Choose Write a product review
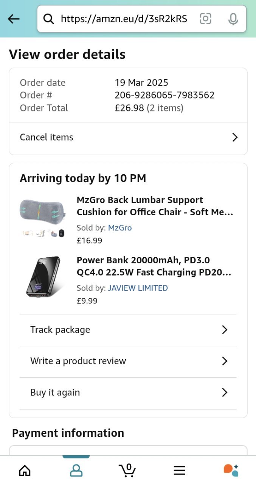Screen dimensions: 256x485 78,361
